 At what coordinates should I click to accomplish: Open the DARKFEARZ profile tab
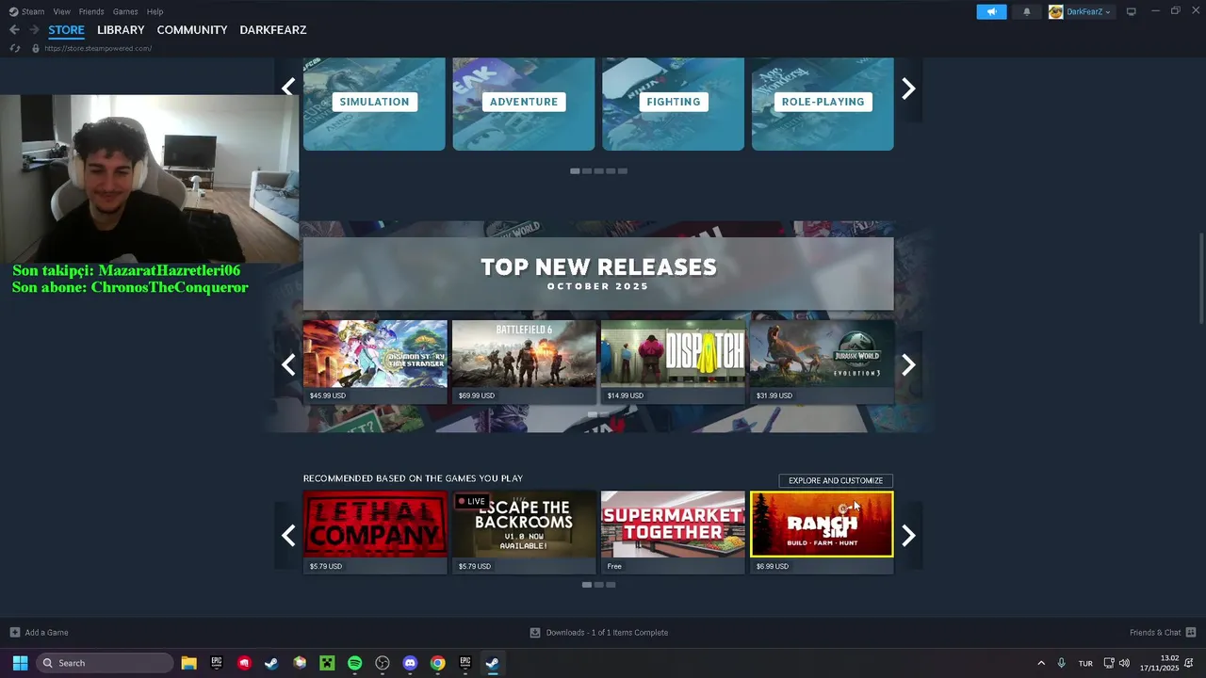pyautogui.click(x=273, y=30)
